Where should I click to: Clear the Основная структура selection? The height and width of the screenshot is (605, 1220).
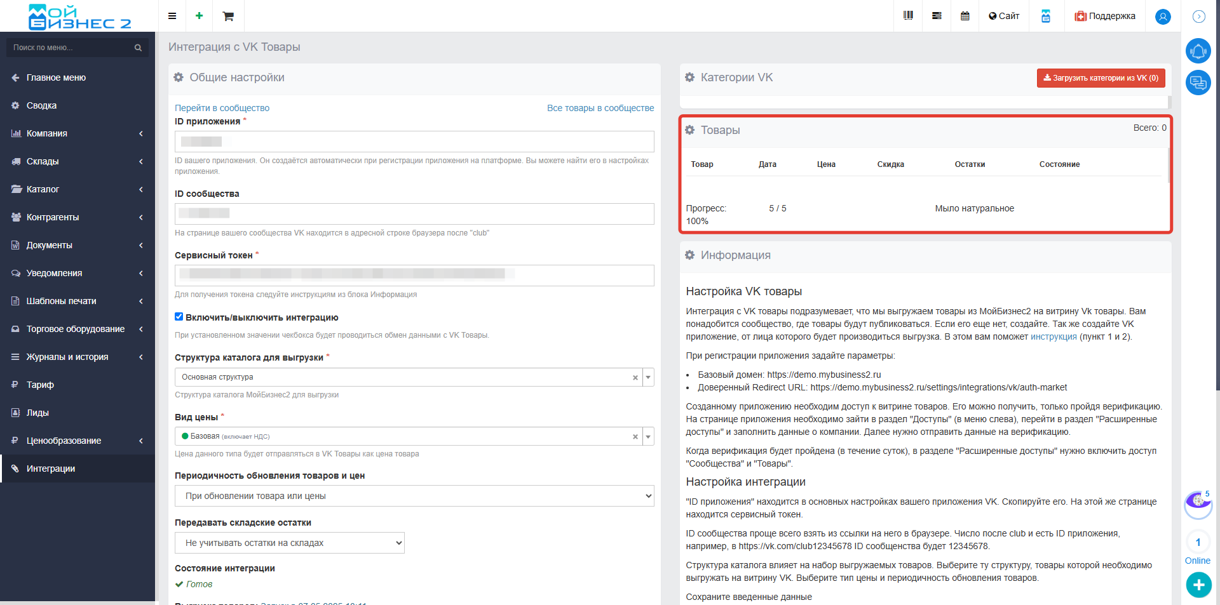[635, 378]
